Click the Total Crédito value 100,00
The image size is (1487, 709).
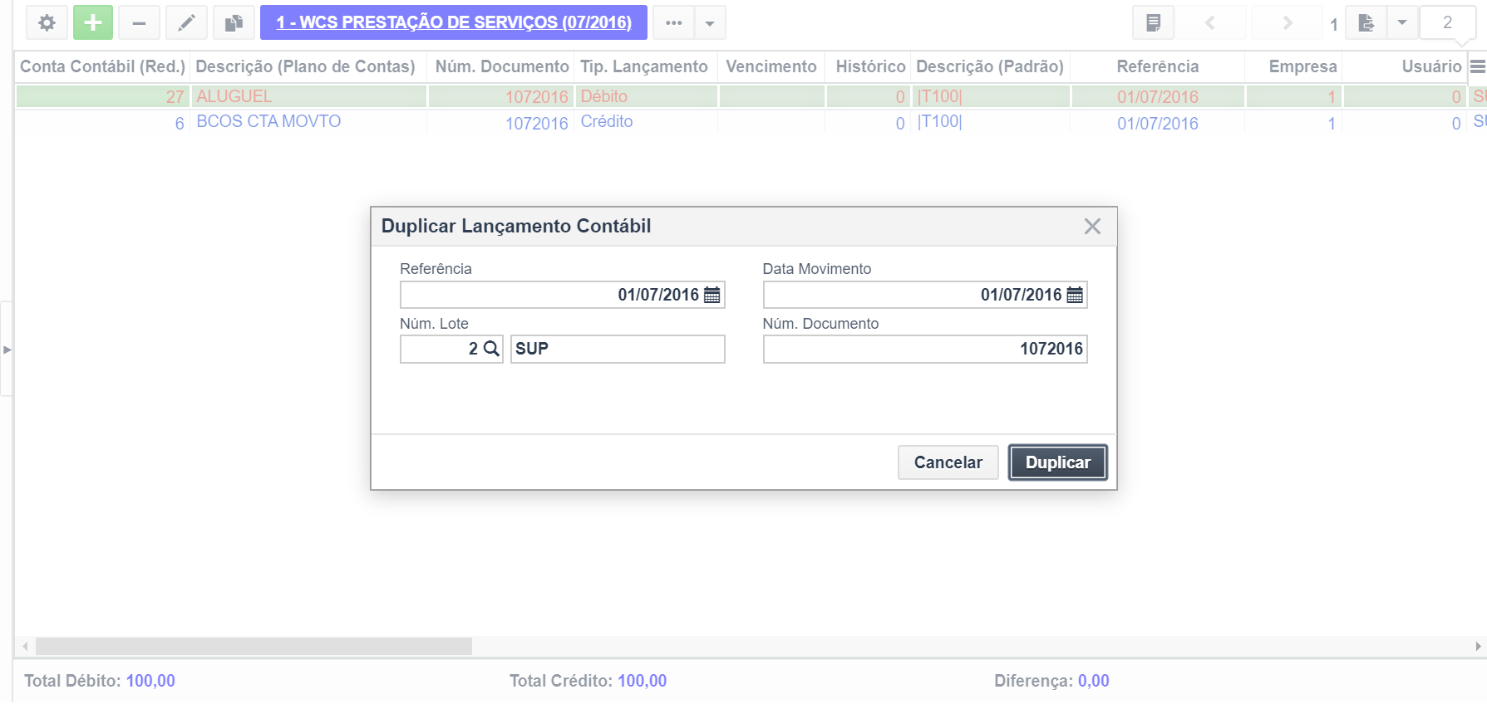tap(642, 681)
